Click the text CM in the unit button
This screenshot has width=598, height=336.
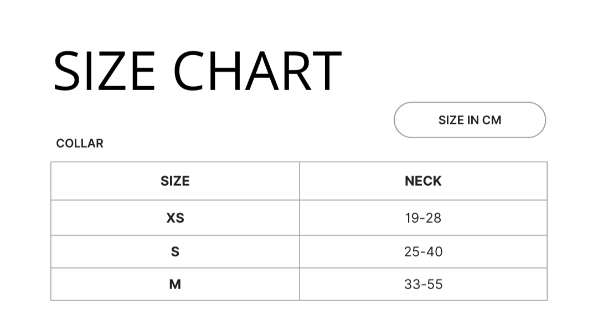click(492, 120)
